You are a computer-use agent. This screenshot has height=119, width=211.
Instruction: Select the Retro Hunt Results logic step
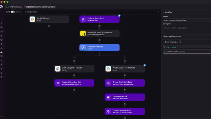tap(99, 48)
